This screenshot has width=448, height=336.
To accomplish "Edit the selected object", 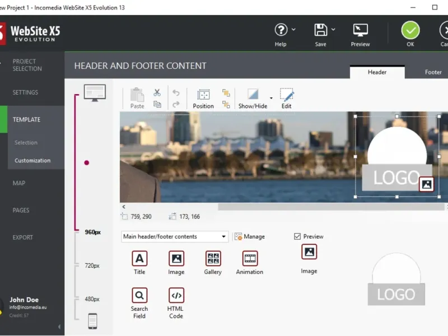I will 287,99.
